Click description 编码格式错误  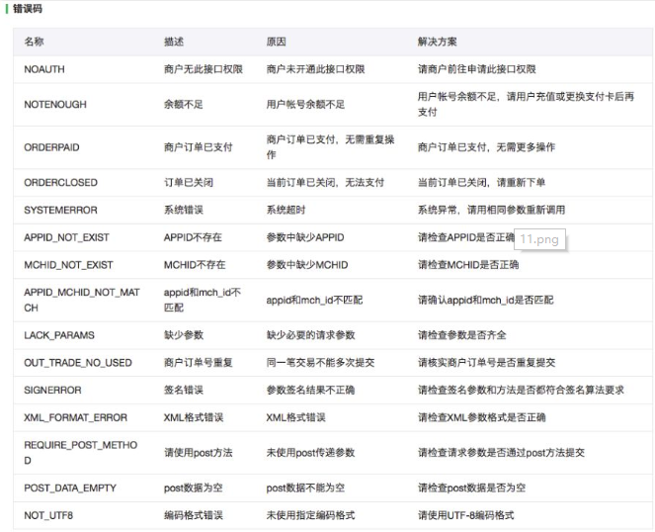point(194,516)
